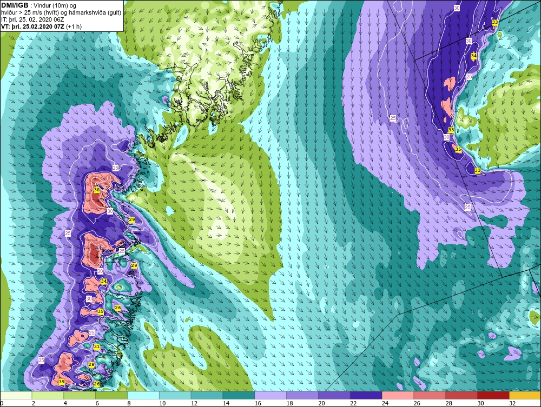This screenshot has height=407, width=541.
Task: Click the yellow gust label 28 on the map
Action: pyautogui.click(x=91, y=364)
